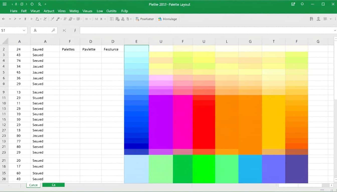The height and width of the screenshot is (192, 337).
Task: Click the bright green swatch in the bottom row
Action: pyautogui.click(x=204, y=169)
